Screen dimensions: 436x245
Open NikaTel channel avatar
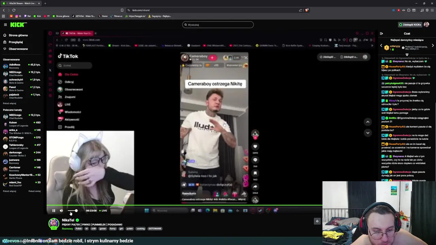coord(53,224)
